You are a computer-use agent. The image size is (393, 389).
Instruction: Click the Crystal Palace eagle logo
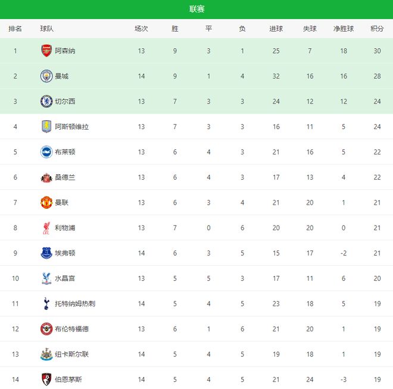pos(46,278)
